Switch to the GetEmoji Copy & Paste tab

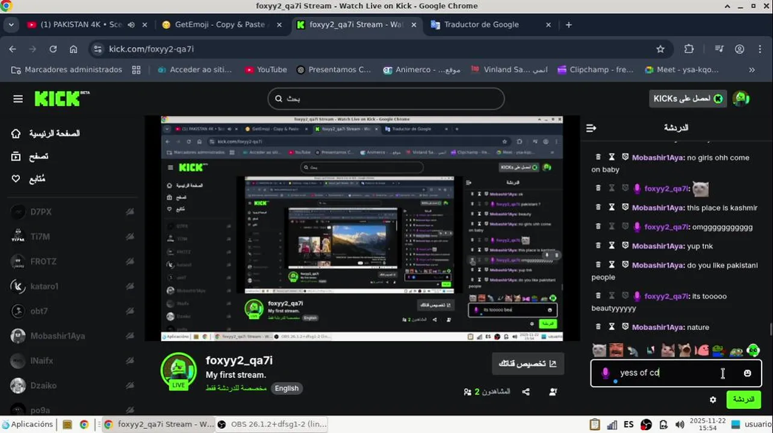click(x=220, y=25)
